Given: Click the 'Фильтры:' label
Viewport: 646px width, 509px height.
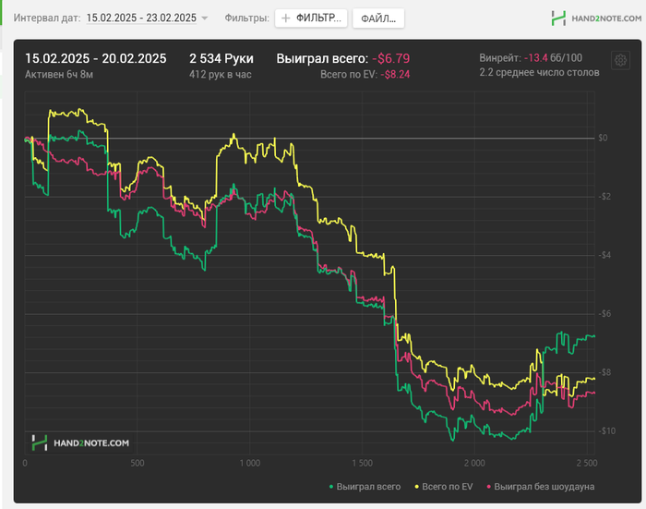Looking at the screenshot, I should [246, 18].
